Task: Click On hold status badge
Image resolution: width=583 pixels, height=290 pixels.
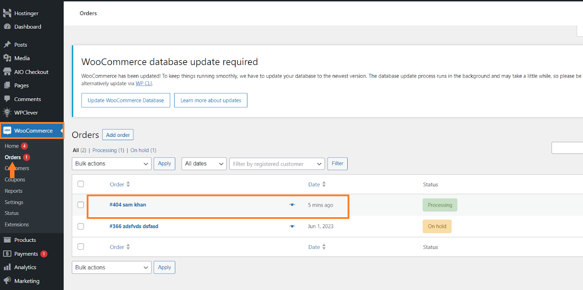Action: (x=437, y=226)
